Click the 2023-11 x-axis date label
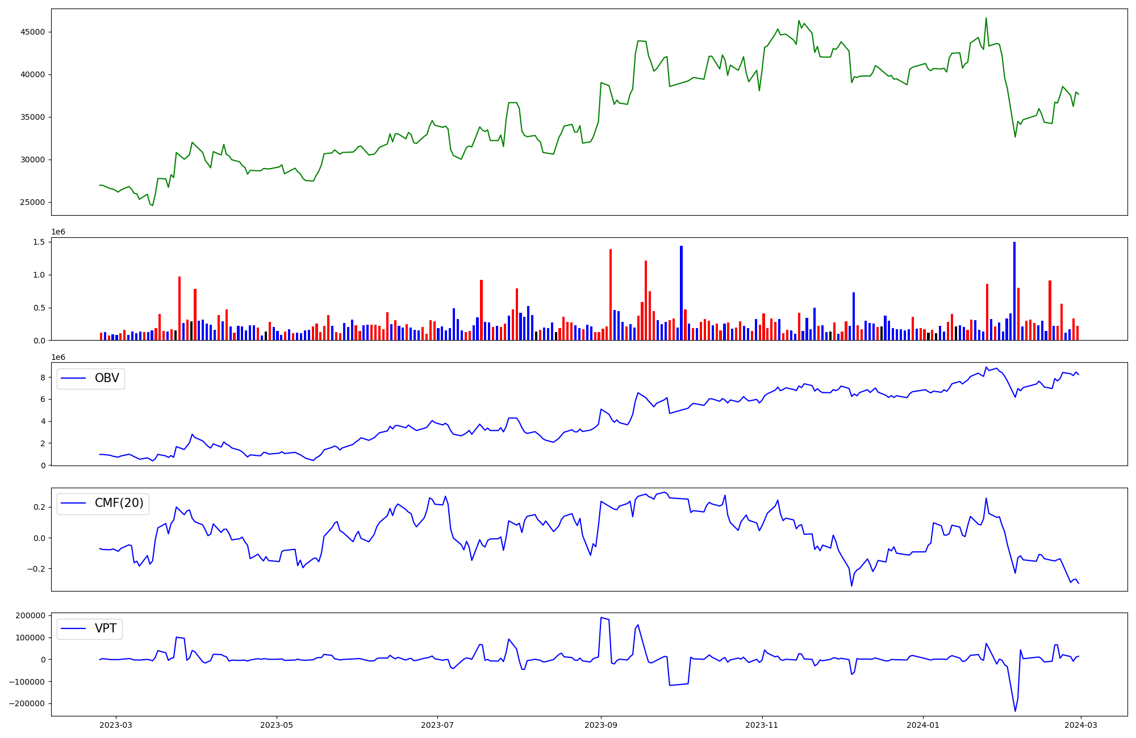Screen dimensions: 1136x738 pos(762,725)
